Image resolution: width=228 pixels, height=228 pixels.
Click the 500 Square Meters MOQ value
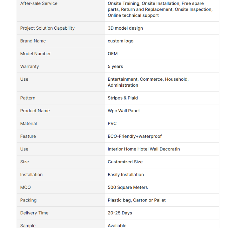[128, 188]
